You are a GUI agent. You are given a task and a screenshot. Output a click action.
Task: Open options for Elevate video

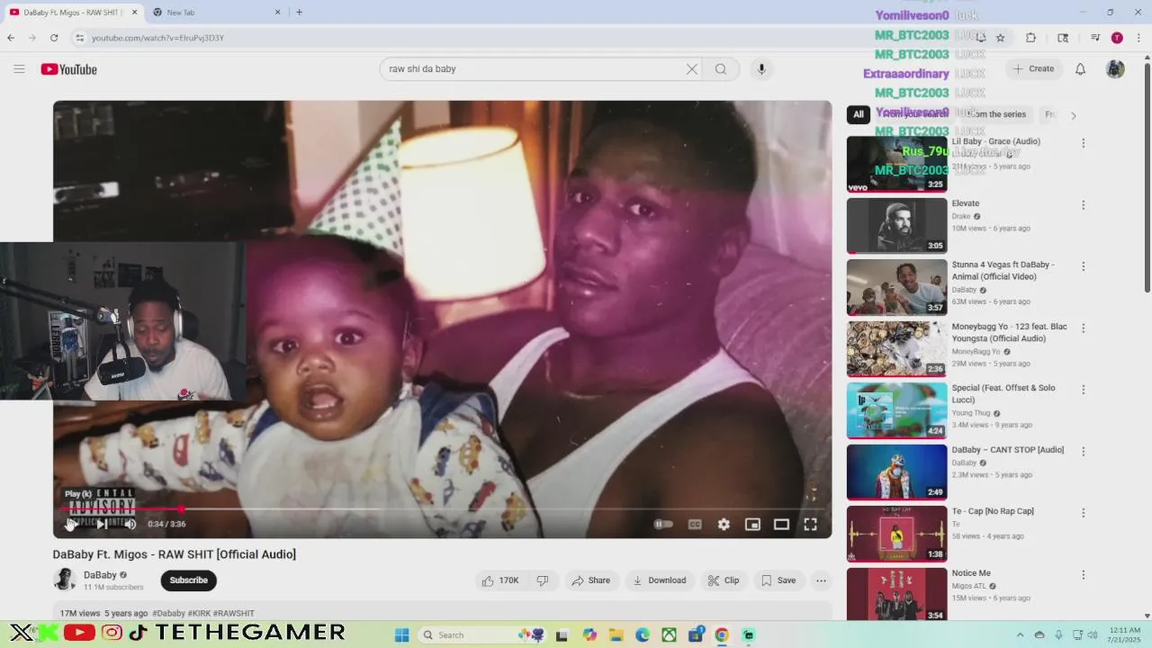[1084, 205]
